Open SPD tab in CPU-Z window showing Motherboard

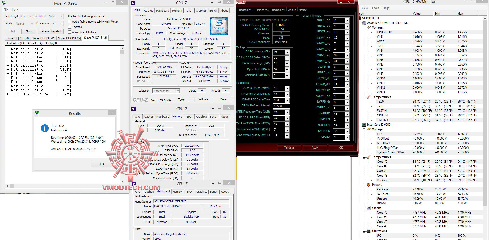189,192
